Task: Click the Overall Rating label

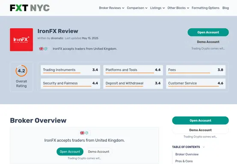Action: click(x=21, y=84)
